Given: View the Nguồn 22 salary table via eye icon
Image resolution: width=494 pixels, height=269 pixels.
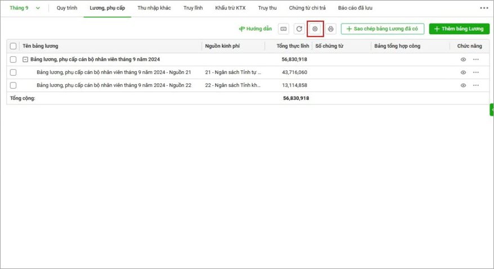Looking at the screenshot, I should coord(463,85).
